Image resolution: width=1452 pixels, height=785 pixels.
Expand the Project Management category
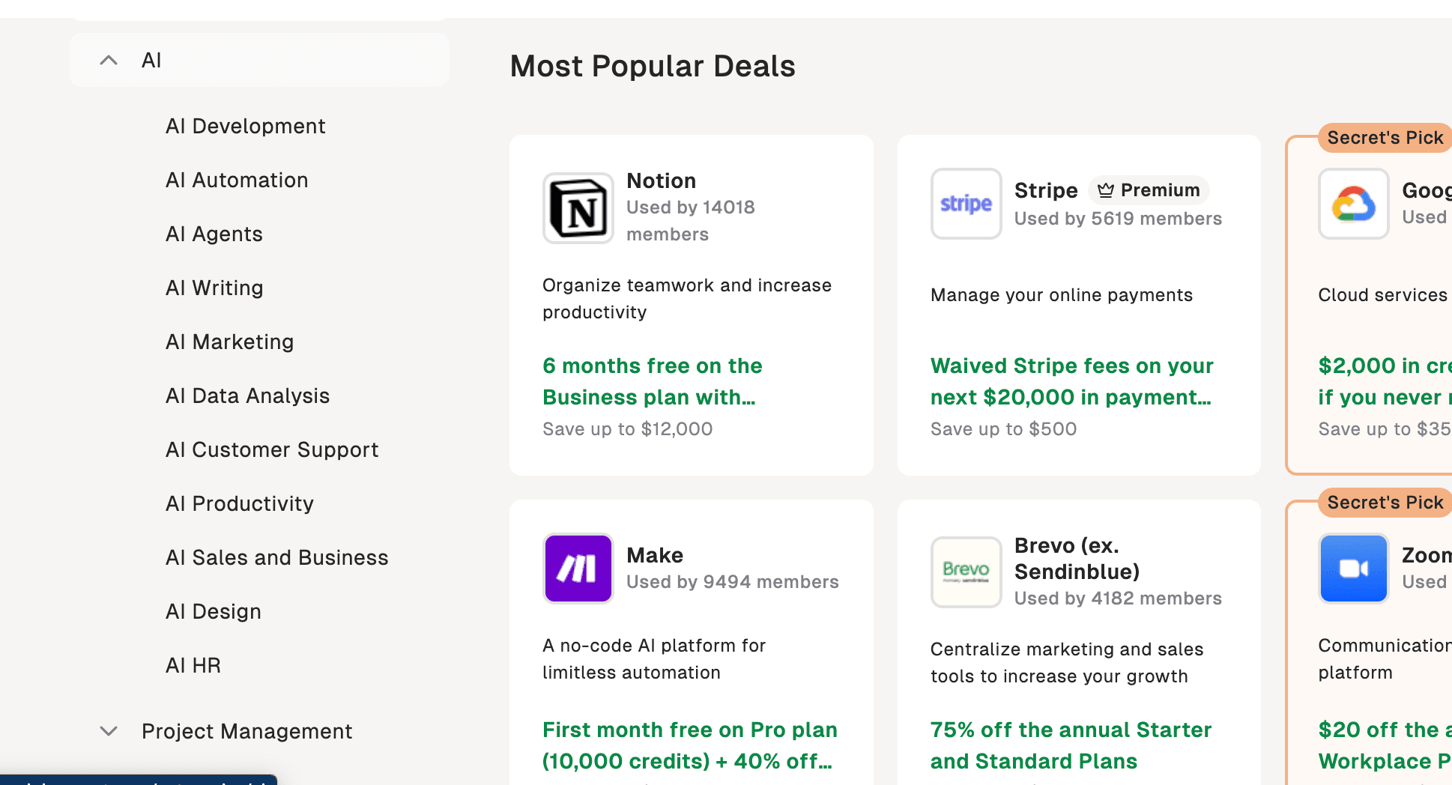109,731
